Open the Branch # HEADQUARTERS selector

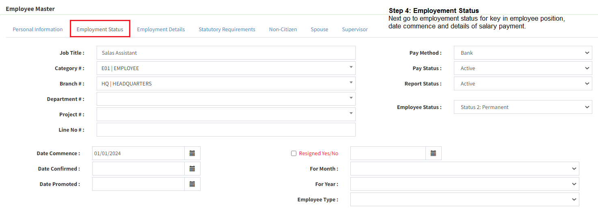226,83
